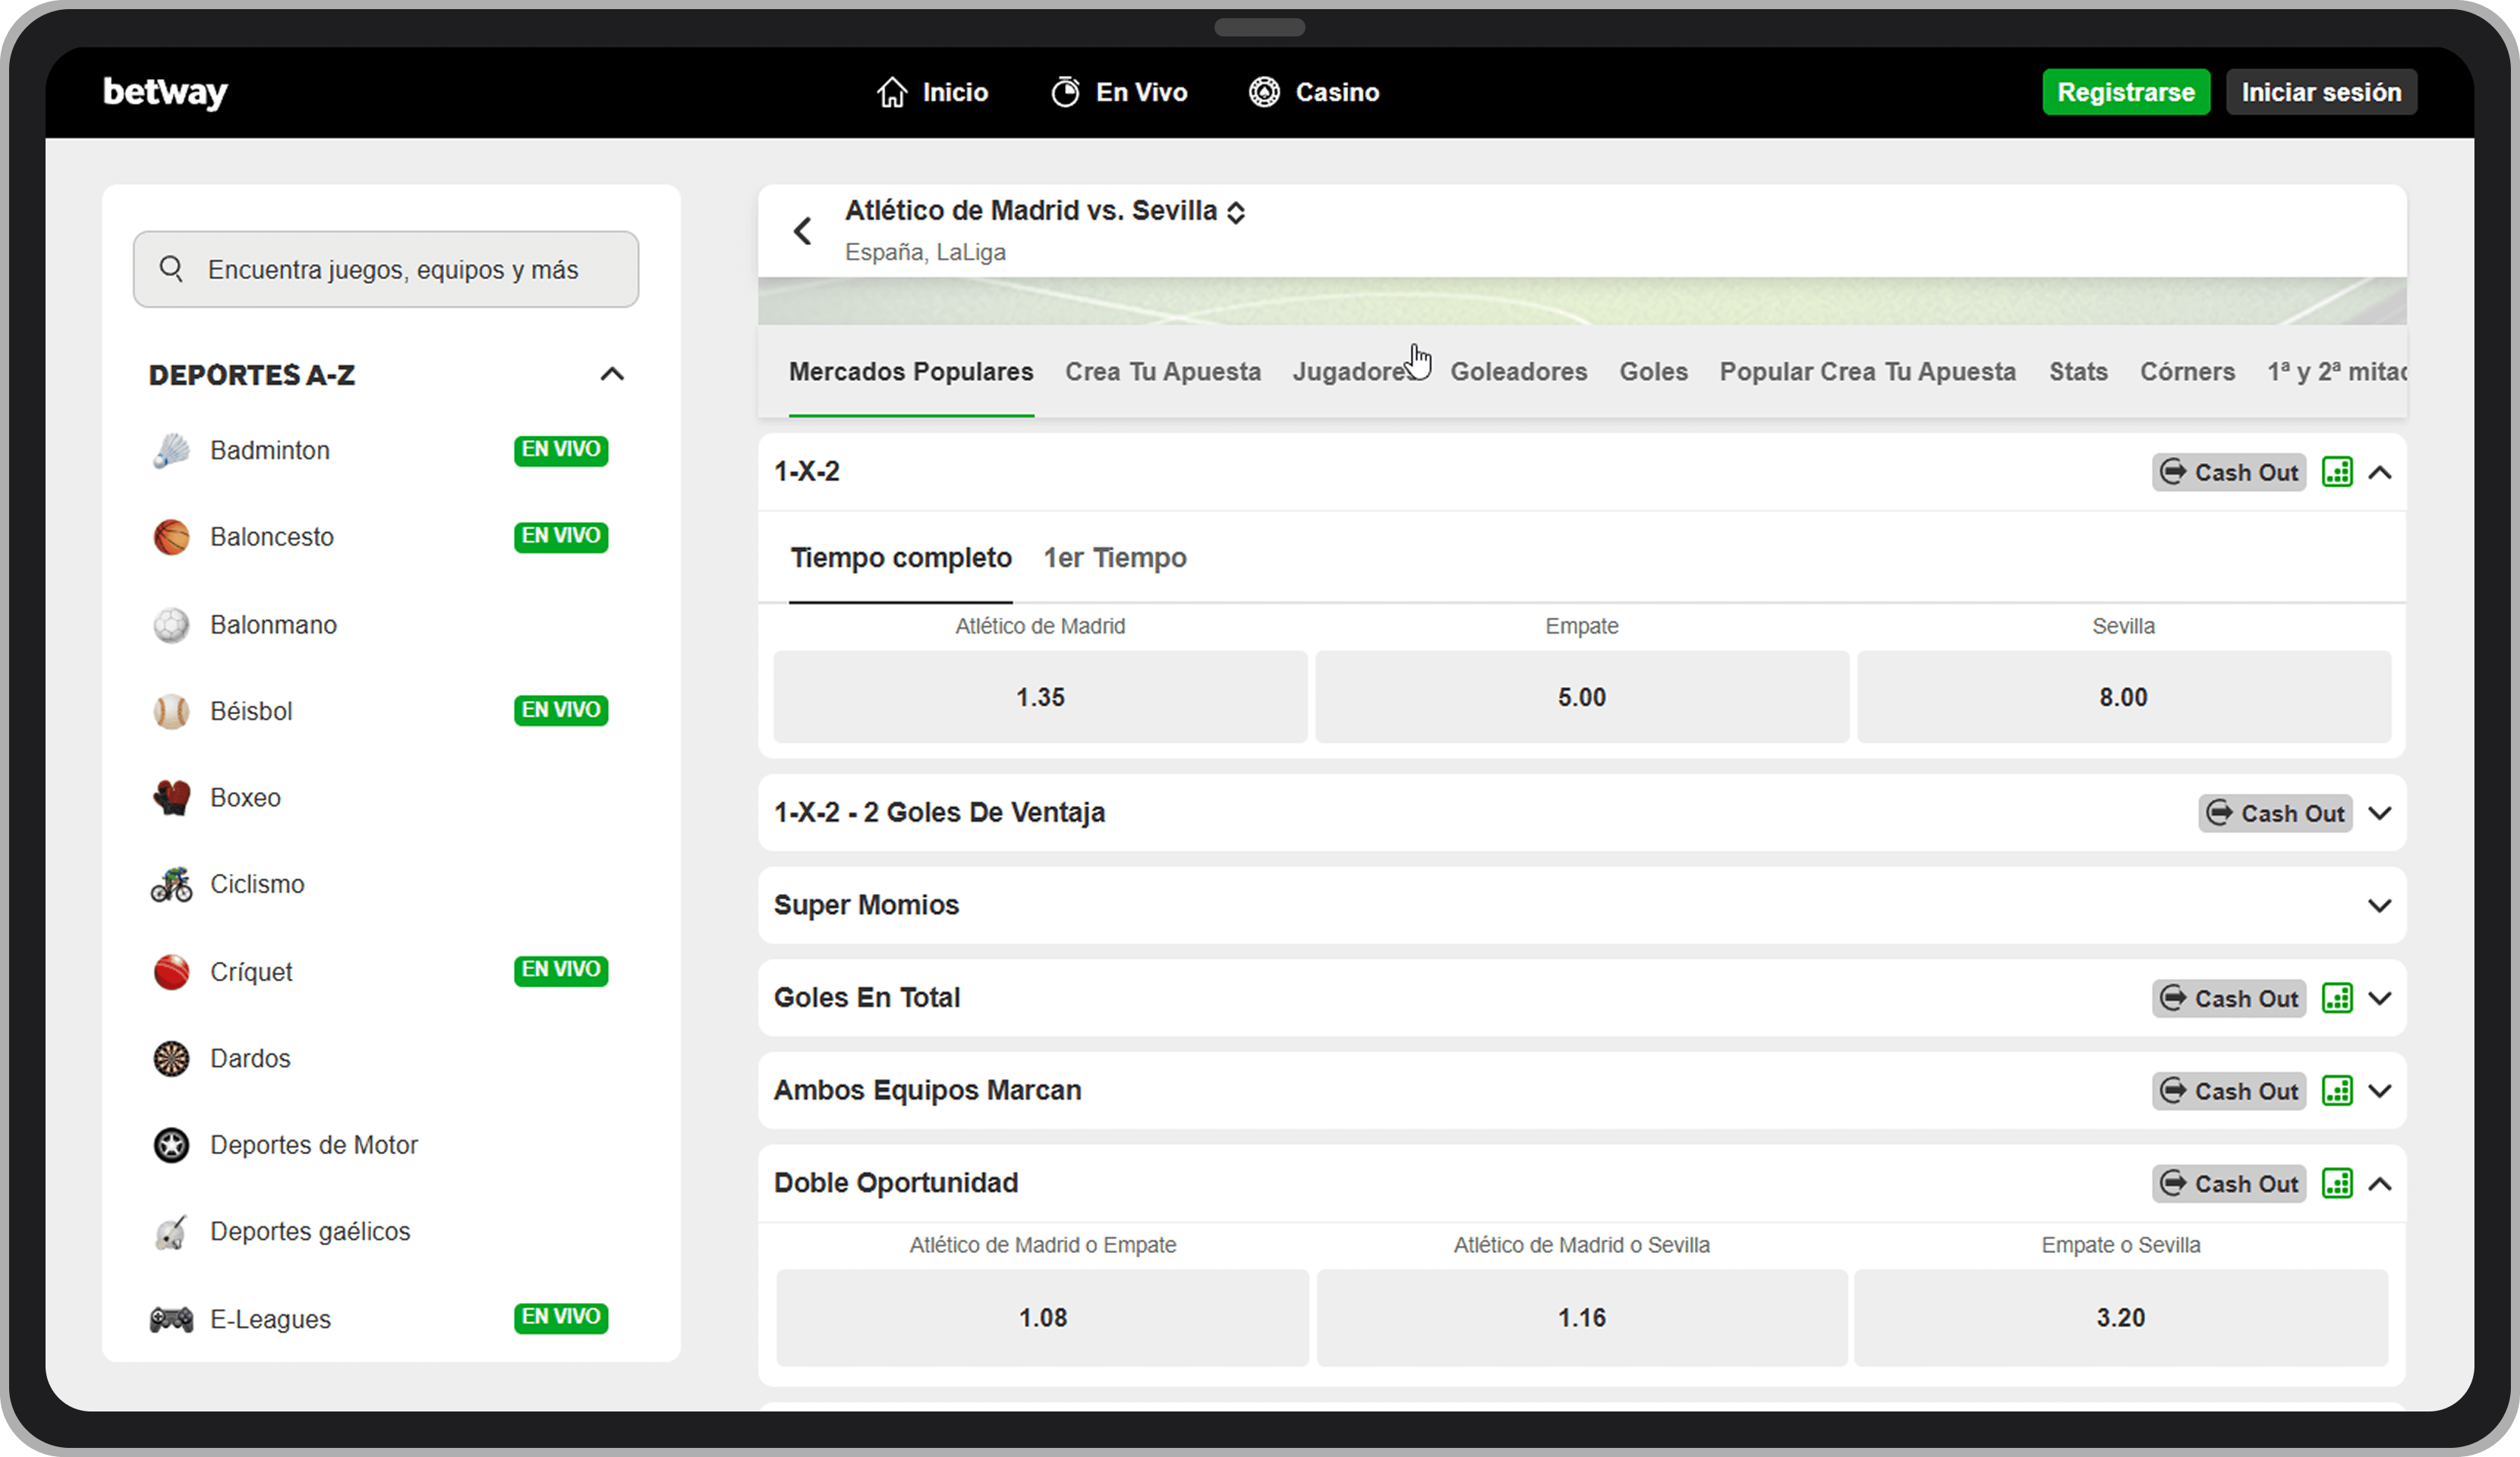Click the Ciclismo cyclist icon
This screenshot has height=1457, width=2520.
(x=171, y=884)
